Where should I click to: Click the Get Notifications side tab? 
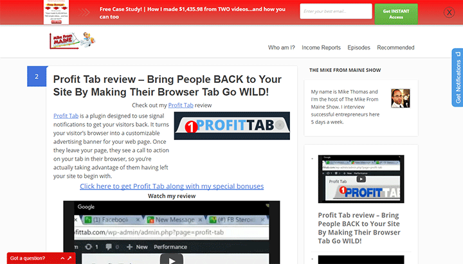point(457,77)
